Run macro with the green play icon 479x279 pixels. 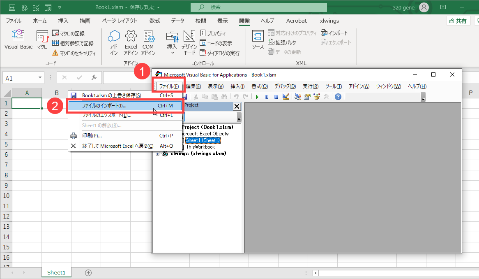point(257,97)
